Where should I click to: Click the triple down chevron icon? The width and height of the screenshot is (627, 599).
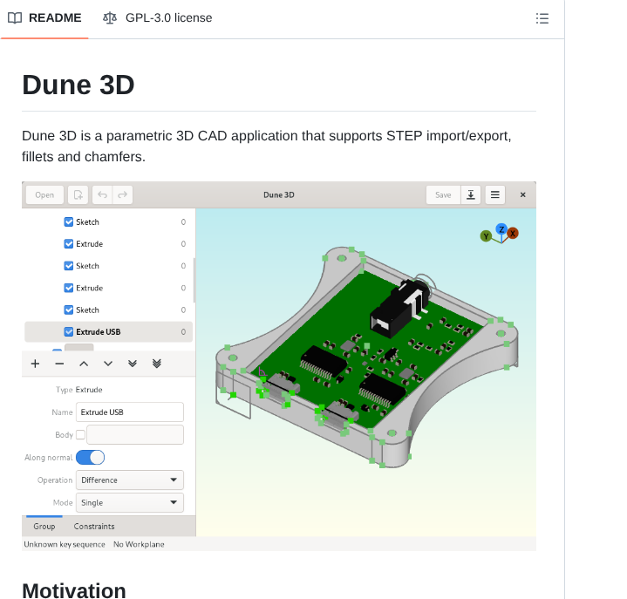[x=157, y=364]
